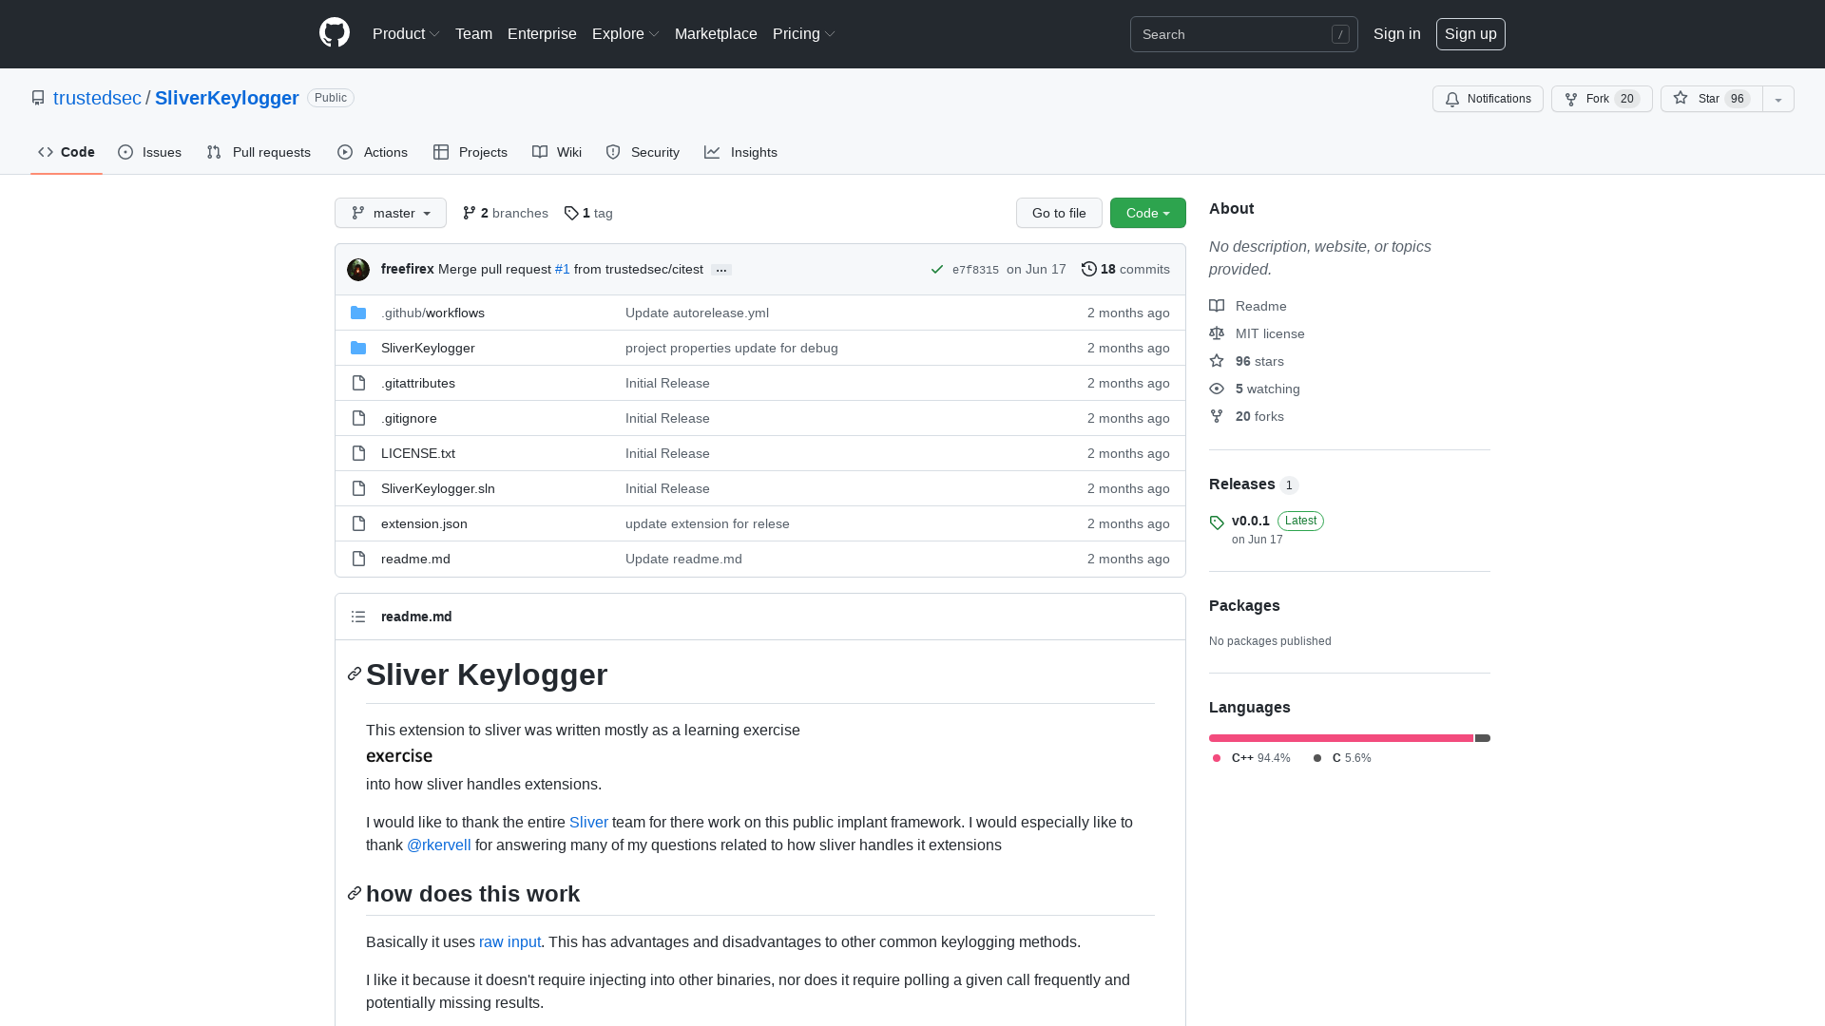Screen dimensions: 1825x1026
Task: Open the readme.md file link
Action: coord(415,559)
